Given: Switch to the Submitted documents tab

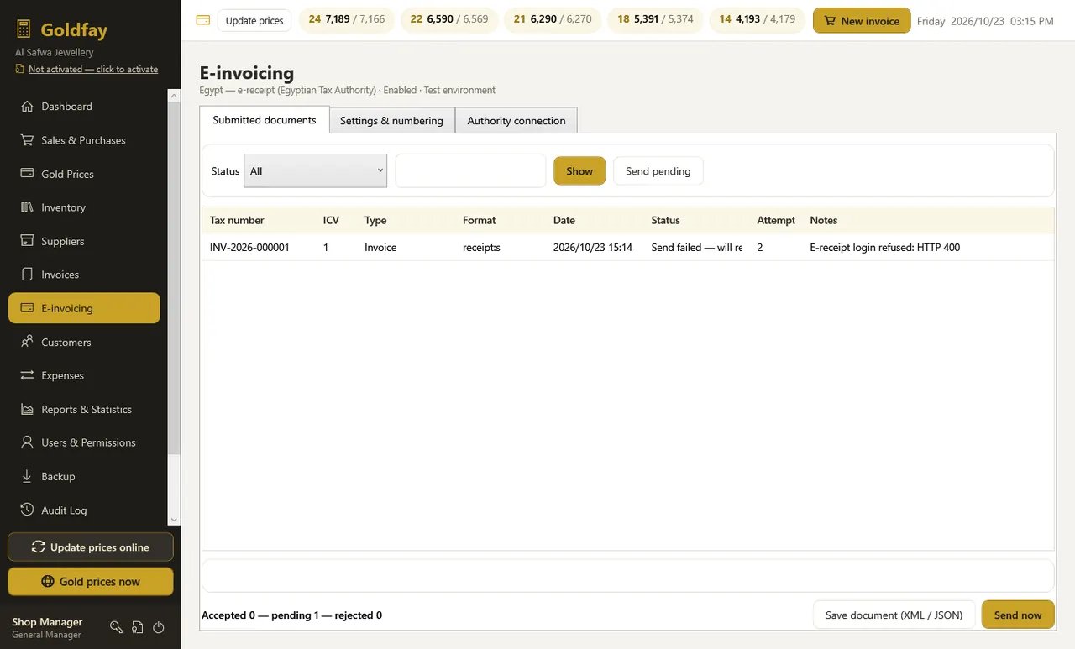Looking at the screenshot, I should [x=265, y=120].
